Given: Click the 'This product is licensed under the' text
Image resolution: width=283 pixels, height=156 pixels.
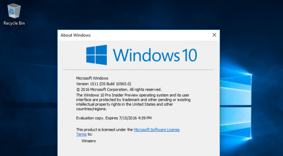Looking at the screenshot, I should tap(104, 130).
